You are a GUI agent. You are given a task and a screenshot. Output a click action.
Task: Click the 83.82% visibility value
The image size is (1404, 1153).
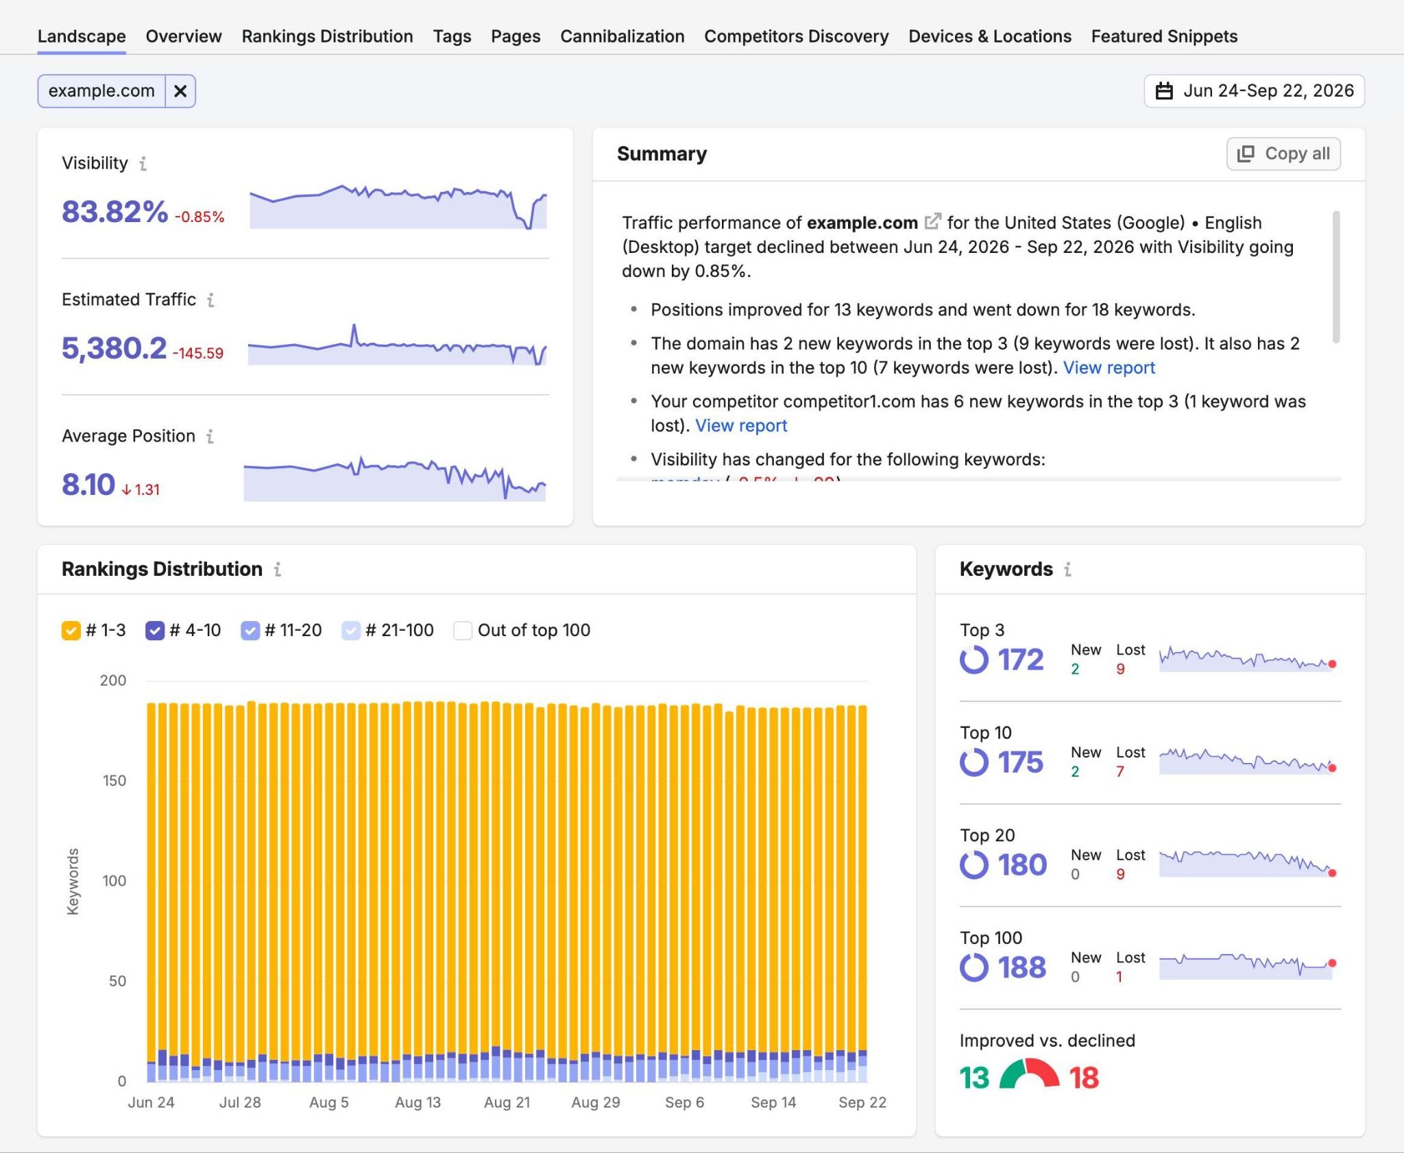coord(114,212)
